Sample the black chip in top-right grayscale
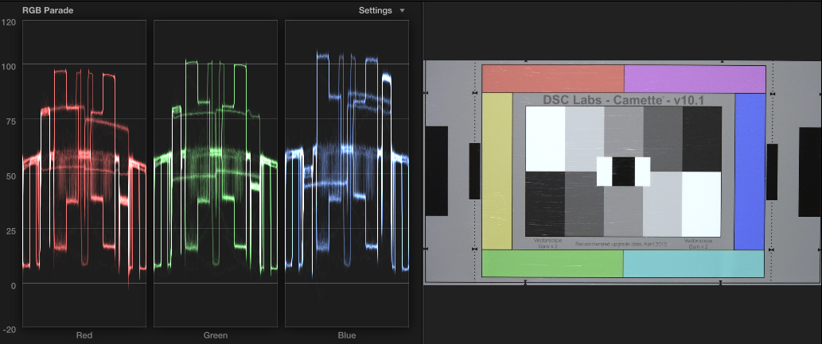The image size is (822, 344). point(702,138)
